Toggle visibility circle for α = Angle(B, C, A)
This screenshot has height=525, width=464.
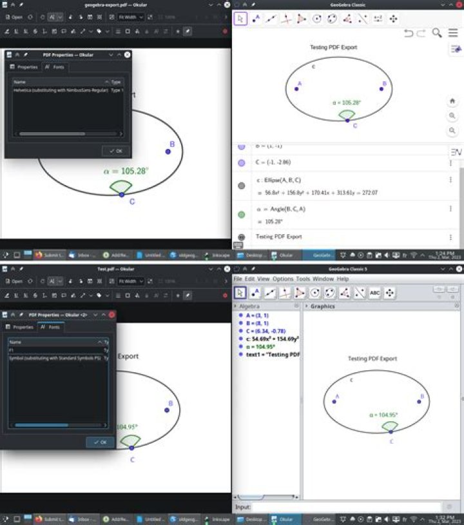pos(241,215)
